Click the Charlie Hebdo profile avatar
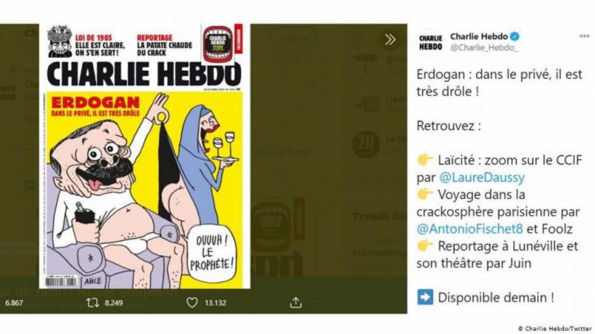Image resolution: width=595 pixels, height=334 pixels. (431, 42)
